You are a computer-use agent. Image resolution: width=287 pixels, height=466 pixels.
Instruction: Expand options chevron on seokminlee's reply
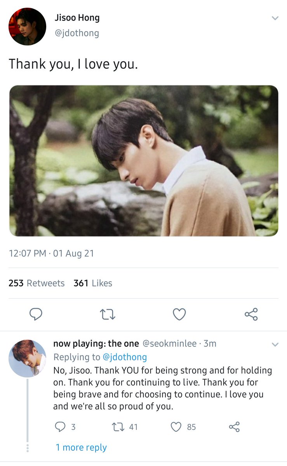pos(275,344)
